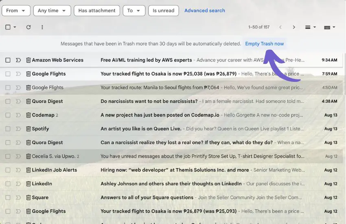Mark Osaka ₱25,038 flight email important

[x=18, y=74]
